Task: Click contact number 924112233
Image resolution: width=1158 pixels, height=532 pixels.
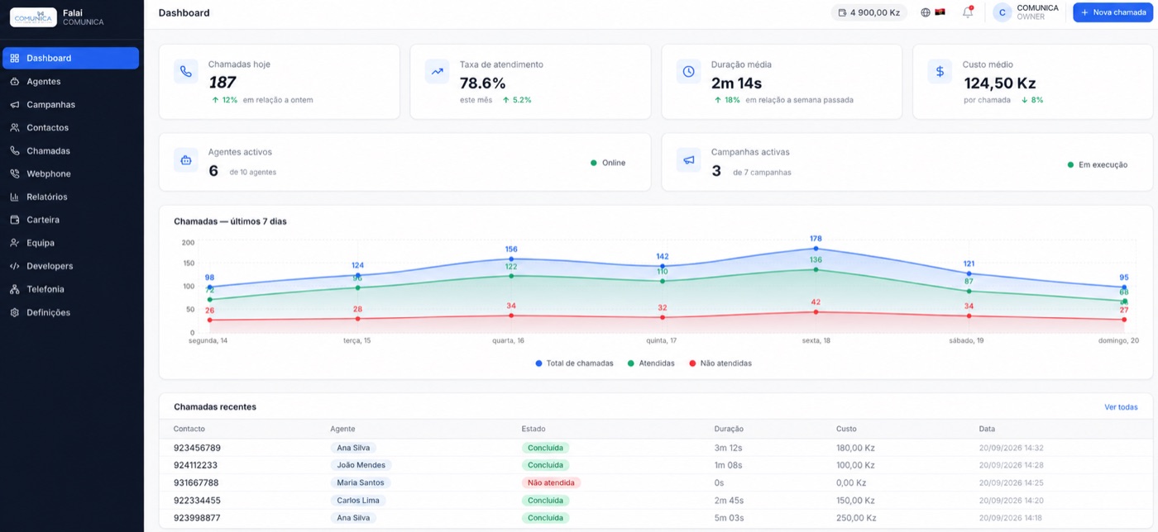Action: (195, 465)
